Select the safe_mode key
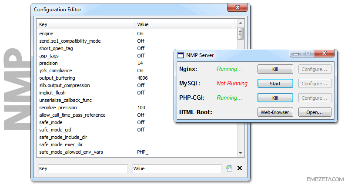 click(50, 122)
